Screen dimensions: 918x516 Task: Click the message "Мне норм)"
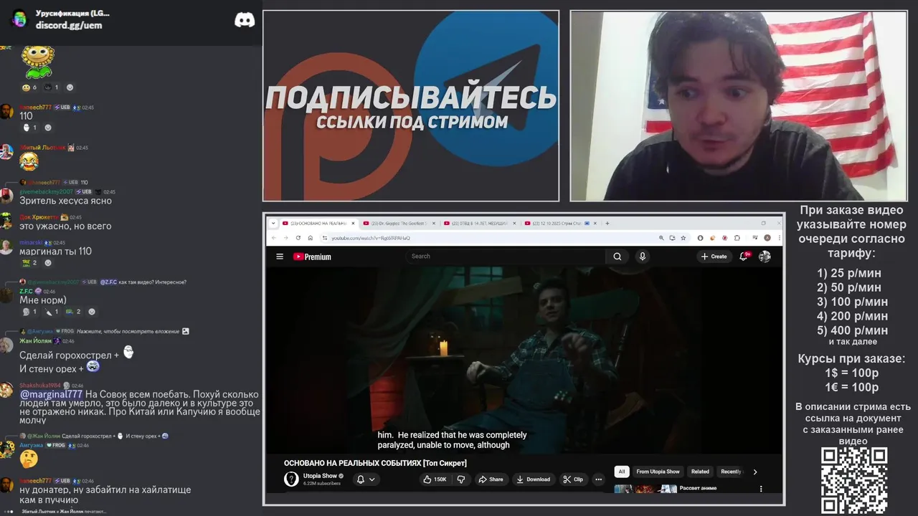pyautogui.click(x=43, y=300)
